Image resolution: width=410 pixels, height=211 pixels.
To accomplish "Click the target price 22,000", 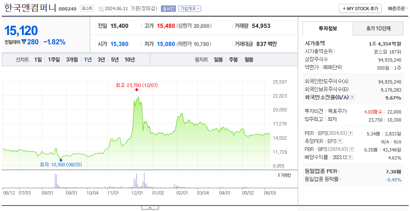I will click(x=394, y=112).
